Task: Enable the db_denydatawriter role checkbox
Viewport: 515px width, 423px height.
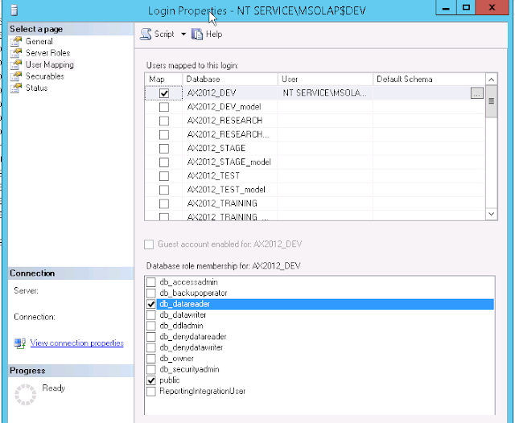Action: click(151, 347)
